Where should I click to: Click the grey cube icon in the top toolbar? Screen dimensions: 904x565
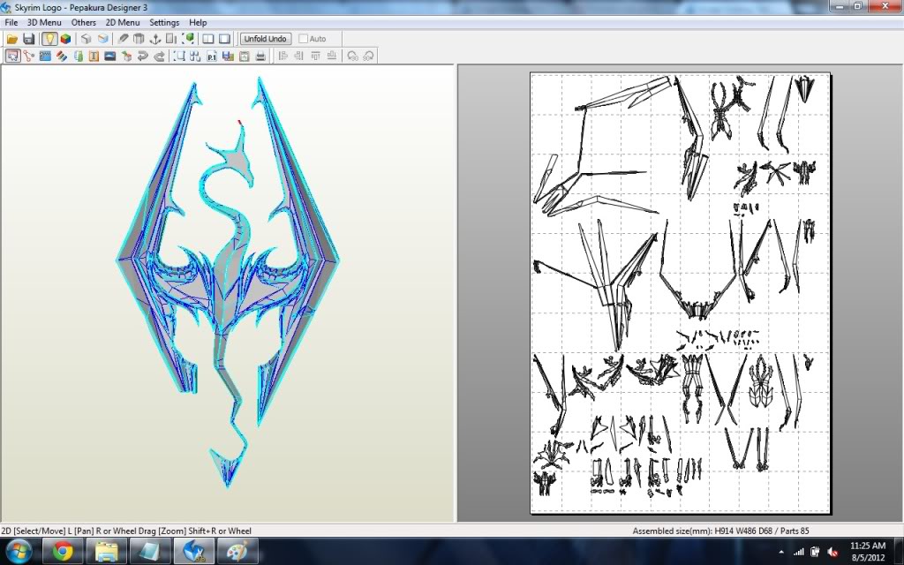[86, 39]
